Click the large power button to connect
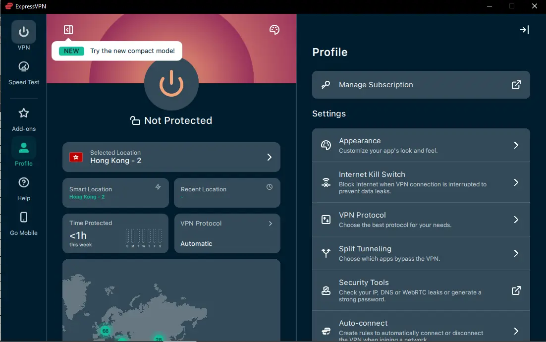Image resolution: width=546 pixels, height=342 pixels. [x=171, y=84]
